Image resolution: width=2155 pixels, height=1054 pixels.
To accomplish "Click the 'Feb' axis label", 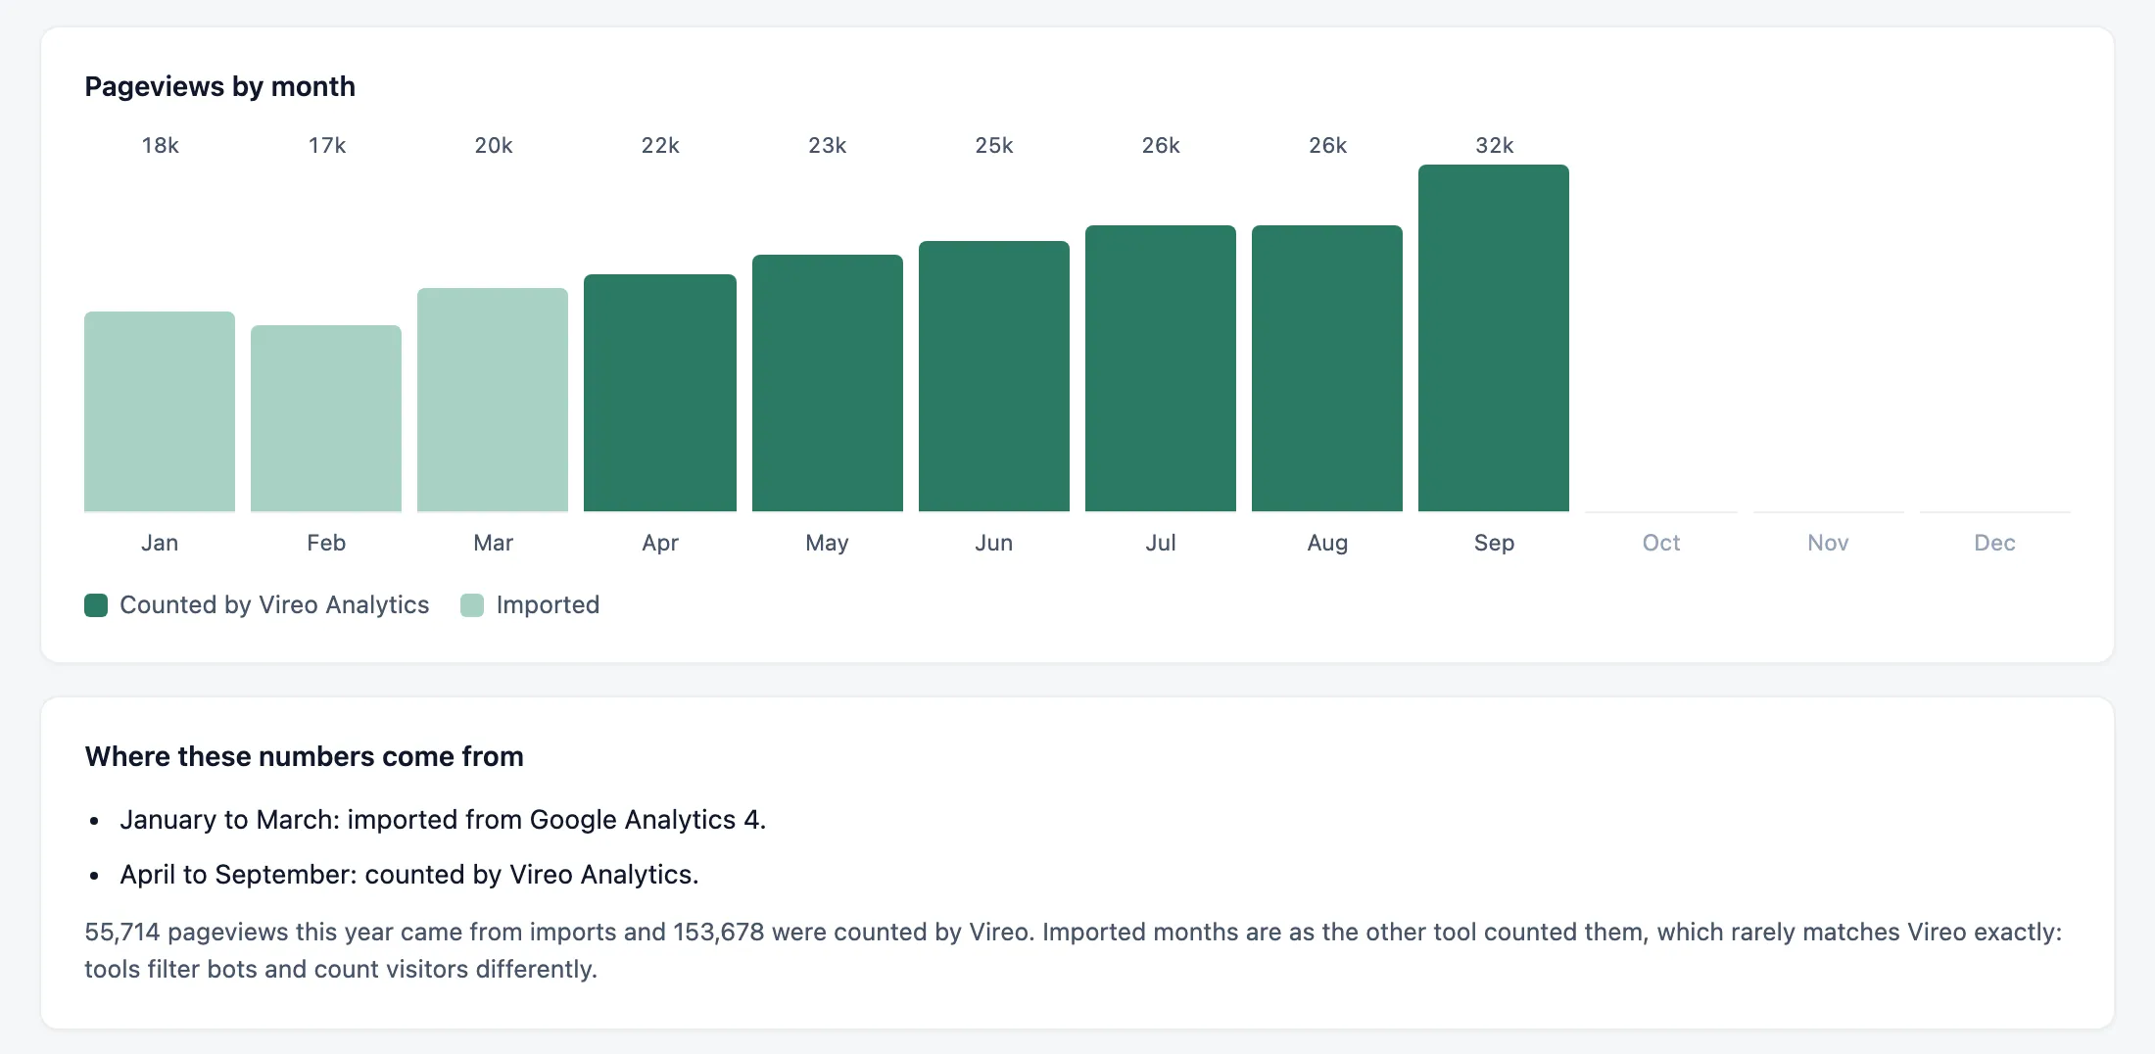I will point(326,543).
